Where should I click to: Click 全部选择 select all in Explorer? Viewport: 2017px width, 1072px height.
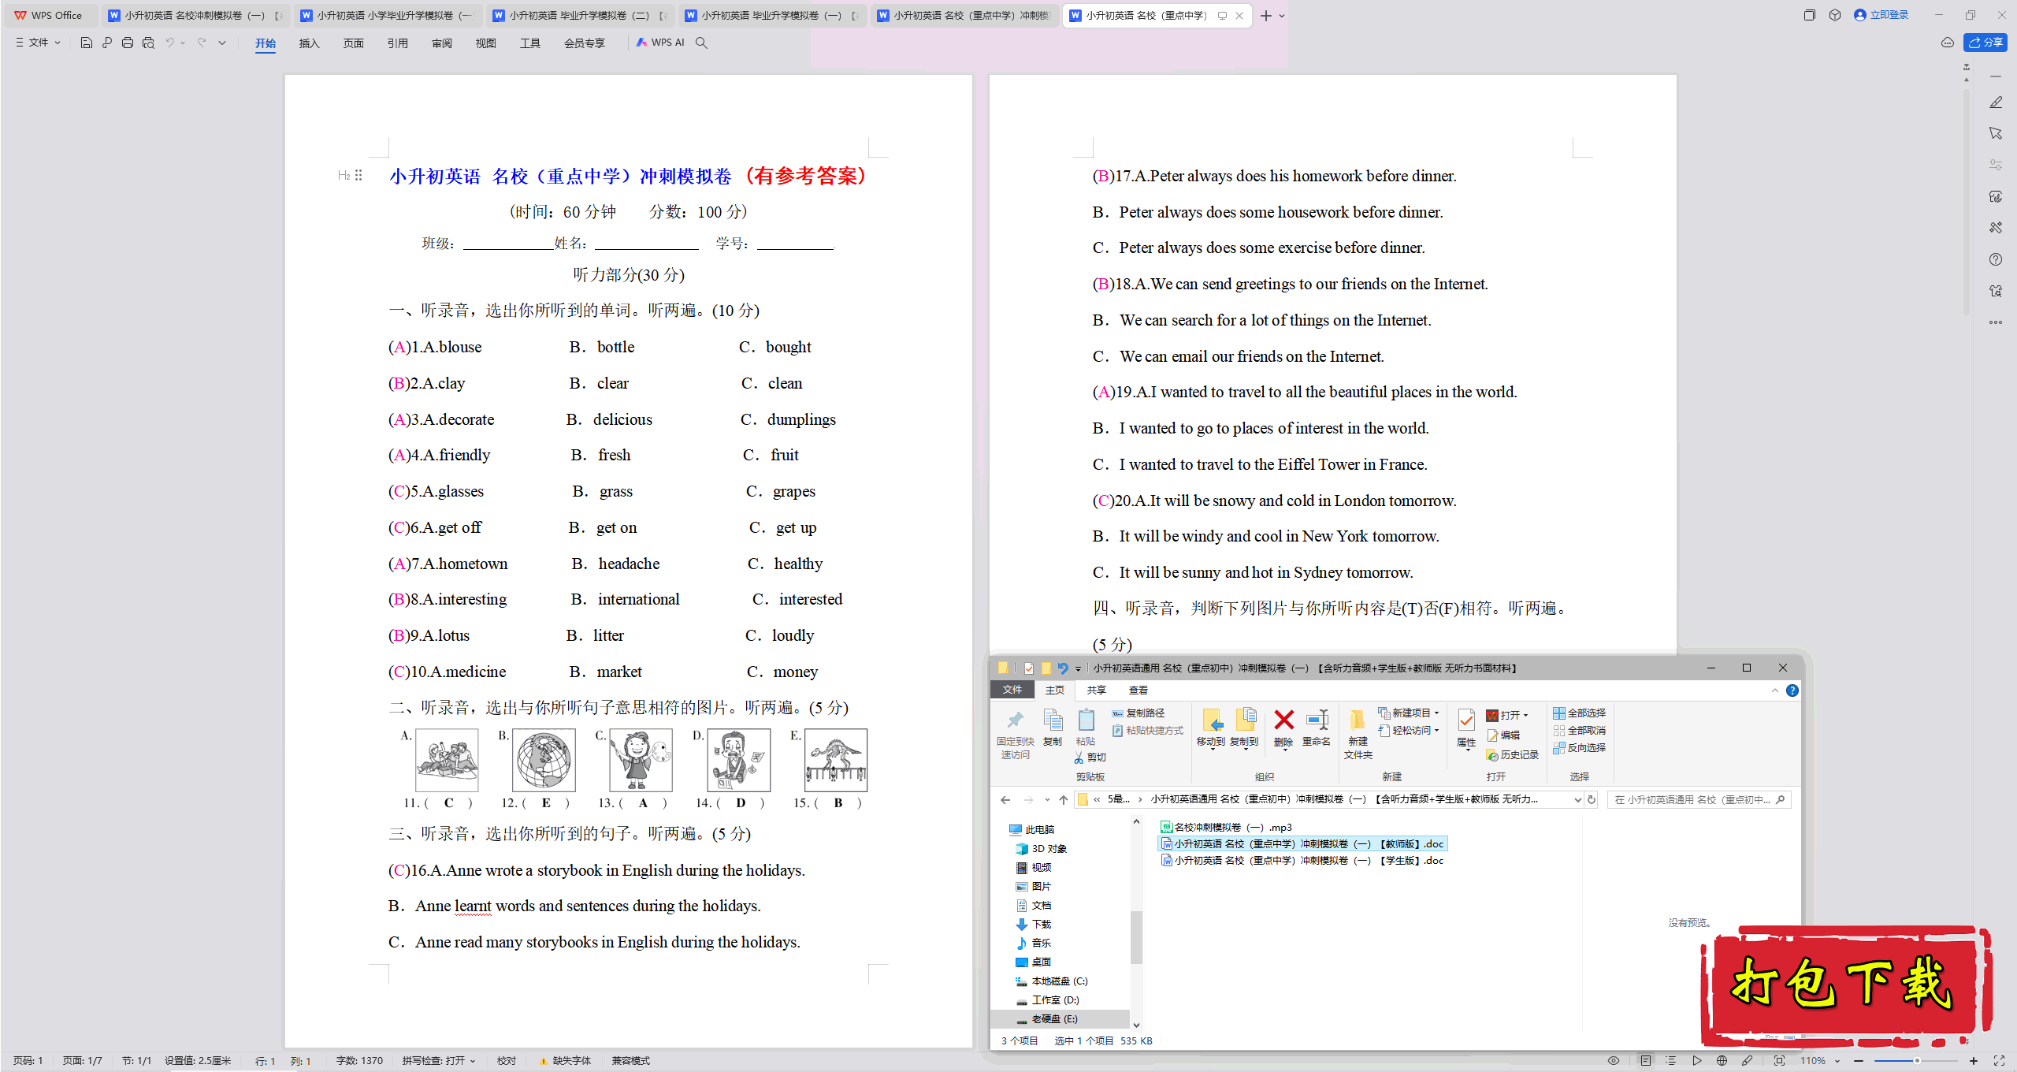(x=1580, y=713)
